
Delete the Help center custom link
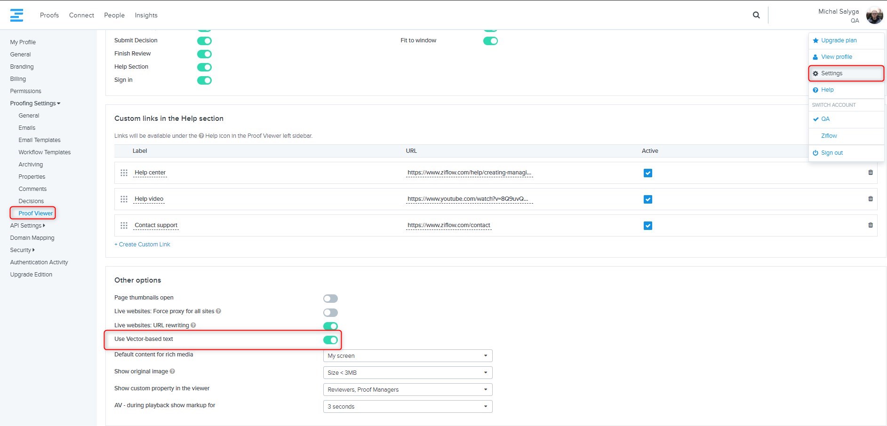pyautogui.click(x=870, y=173)
